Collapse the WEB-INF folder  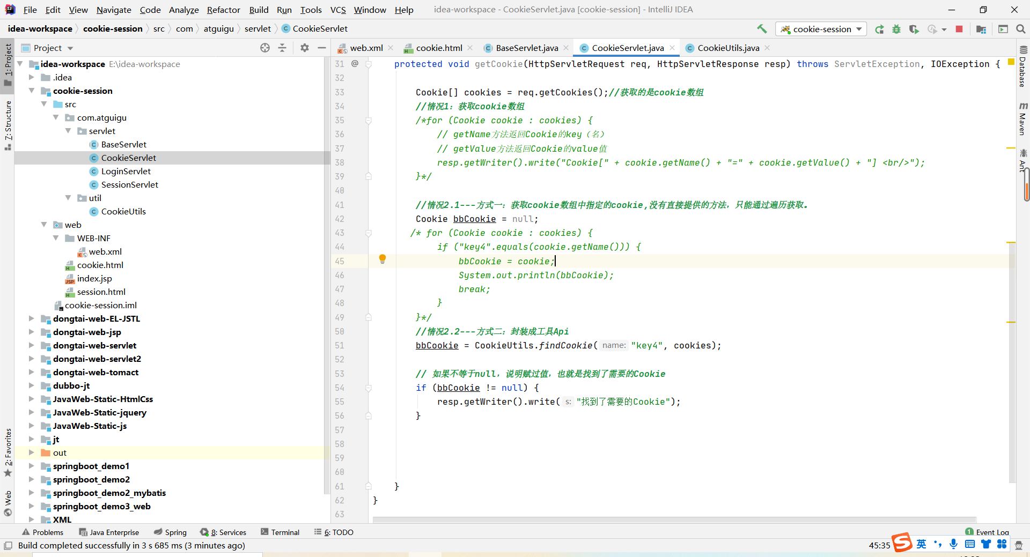56,238
